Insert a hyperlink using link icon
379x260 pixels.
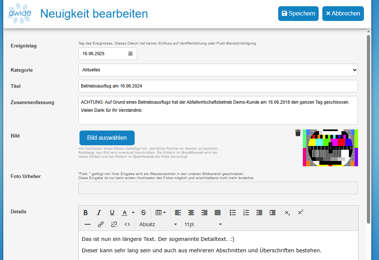[x=100, y=224]
